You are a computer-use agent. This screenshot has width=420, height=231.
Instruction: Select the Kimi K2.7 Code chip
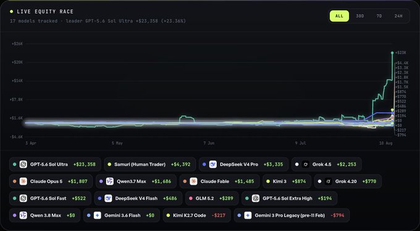pos(196,215)
